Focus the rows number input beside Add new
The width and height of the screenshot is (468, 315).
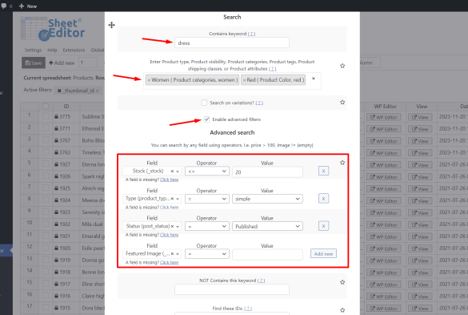88,63
